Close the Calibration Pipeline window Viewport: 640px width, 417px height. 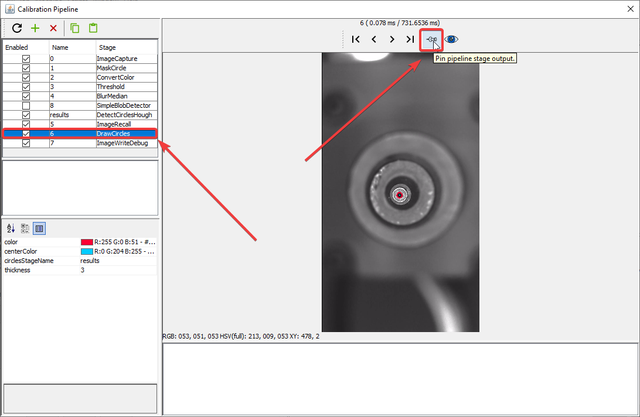click(x=630, y=9)
